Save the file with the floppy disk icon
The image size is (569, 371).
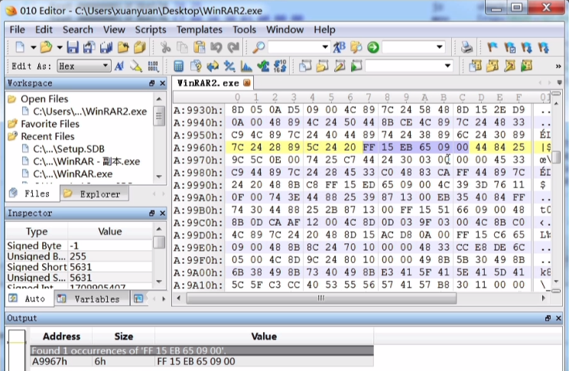coord(73,47)
